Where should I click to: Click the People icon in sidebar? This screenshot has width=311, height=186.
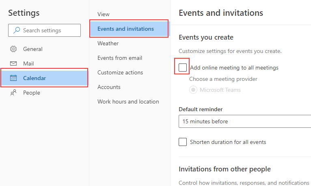point(13,93)
